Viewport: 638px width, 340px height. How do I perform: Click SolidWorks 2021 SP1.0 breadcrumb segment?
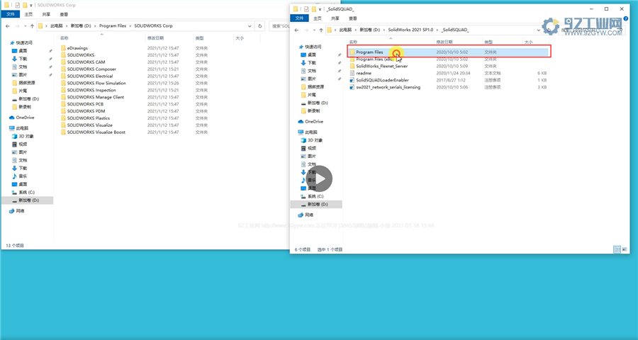[410, 30]
